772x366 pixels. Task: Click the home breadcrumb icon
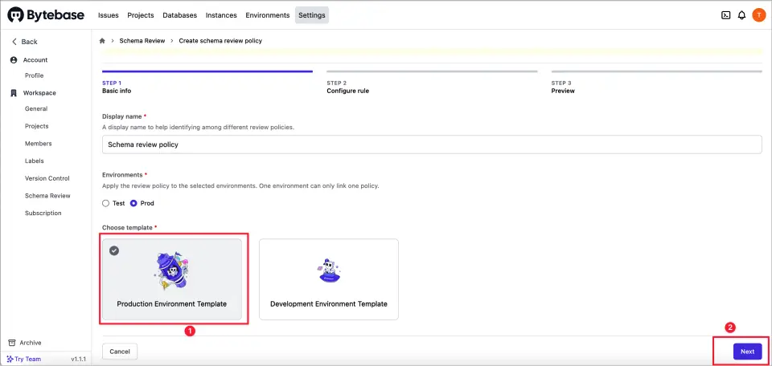102,41
